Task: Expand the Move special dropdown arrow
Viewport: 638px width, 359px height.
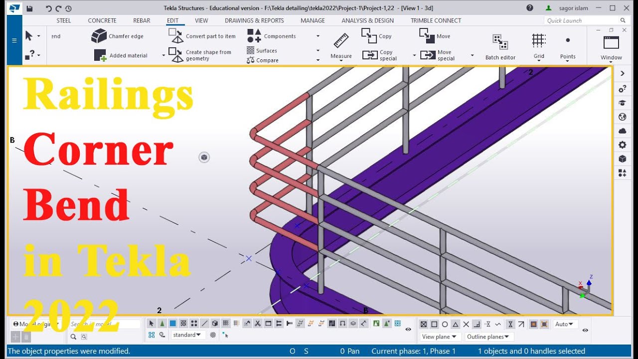Action: (473, 55)
